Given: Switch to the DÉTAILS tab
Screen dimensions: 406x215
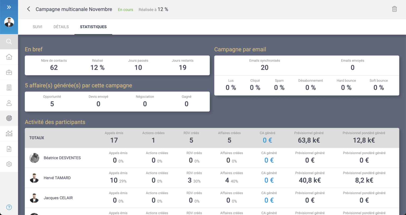Looking at the screenshot, I should [61, 27].
